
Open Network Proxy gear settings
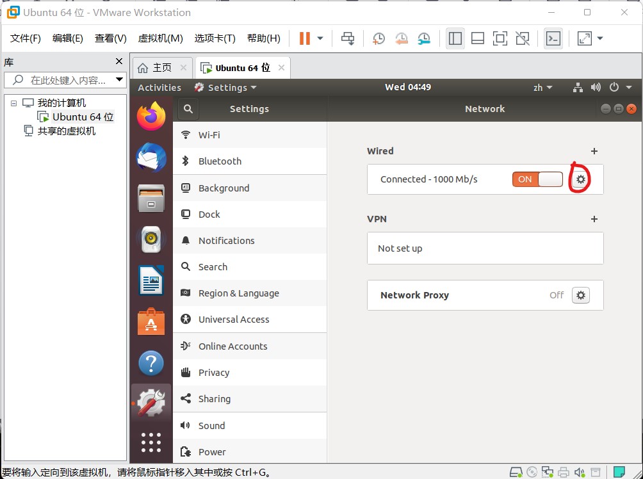pos(581,295)
